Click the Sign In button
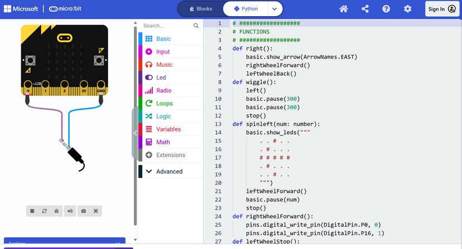This screenshot has height=249, width=462. [443, 9]
